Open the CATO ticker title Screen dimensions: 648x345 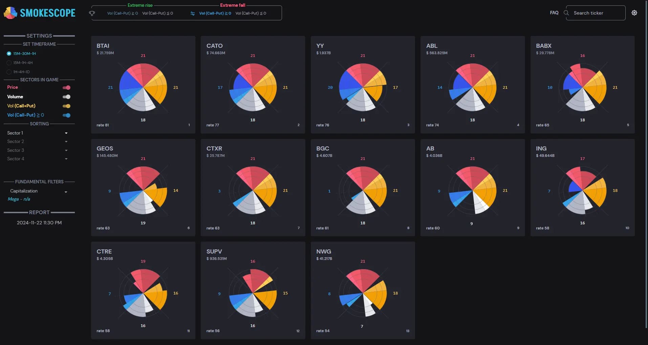215,46
